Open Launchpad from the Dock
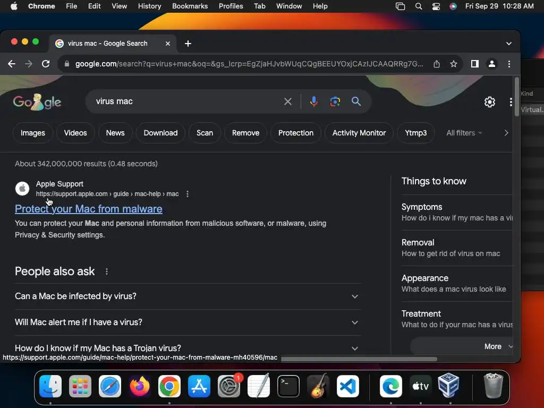The height and width of the screenshot is (408, 544). click(80, 386)
